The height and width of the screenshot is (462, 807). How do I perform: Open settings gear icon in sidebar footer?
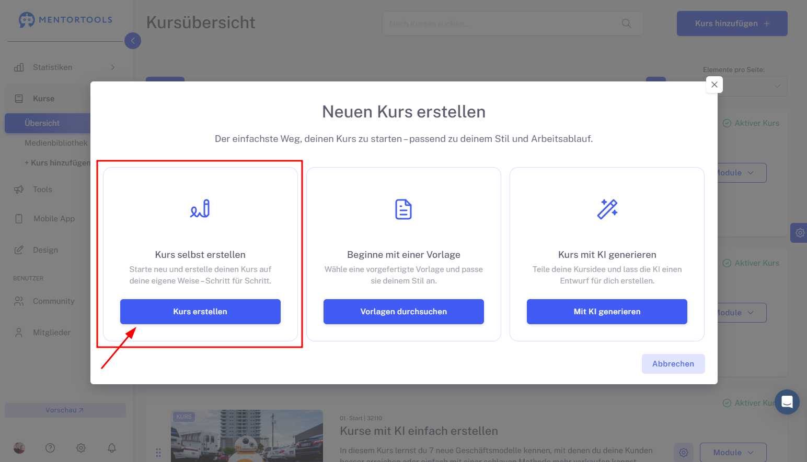81,448
